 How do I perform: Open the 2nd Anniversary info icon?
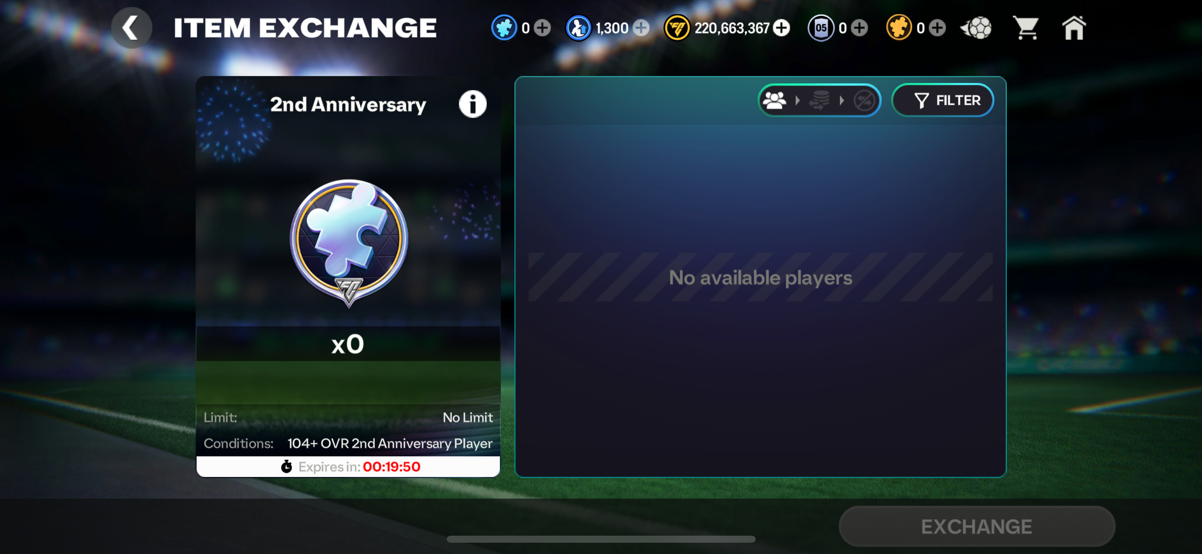(x=473, y=104)
